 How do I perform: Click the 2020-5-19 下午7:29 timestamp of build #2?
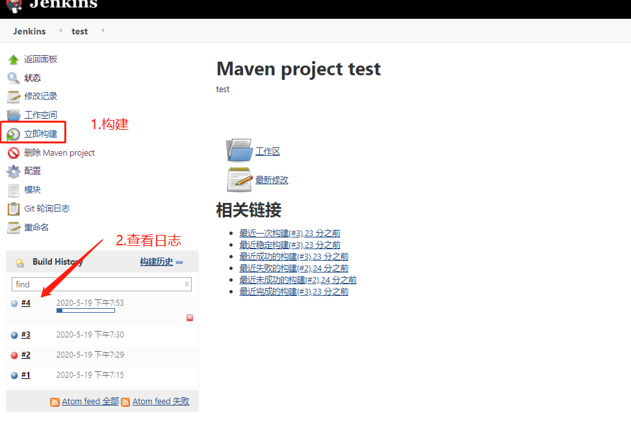click(90, 354)
